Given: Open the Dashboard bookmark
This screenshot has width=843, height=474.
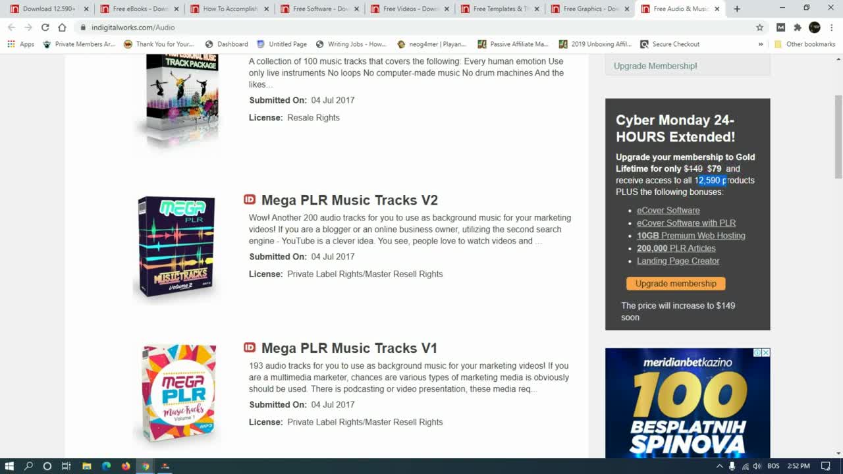Looking at the screenshot, I should pyautogui.click(x=227, y=44).
